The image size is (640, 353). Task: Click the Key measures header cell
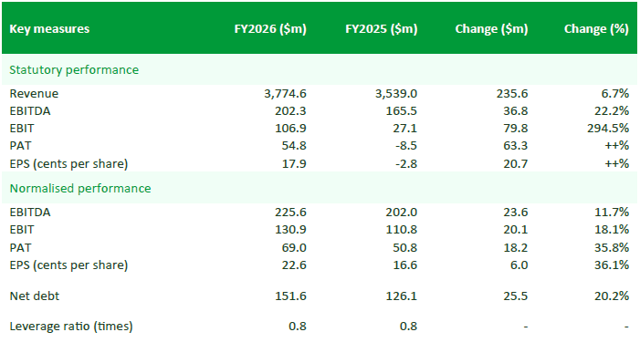point(49,29)
